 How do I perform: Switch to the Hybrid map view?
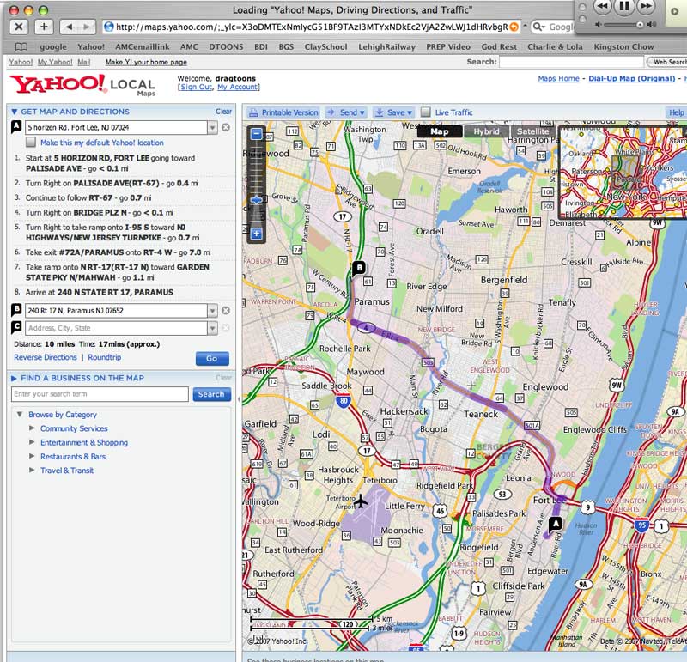[x=487, y=131]
